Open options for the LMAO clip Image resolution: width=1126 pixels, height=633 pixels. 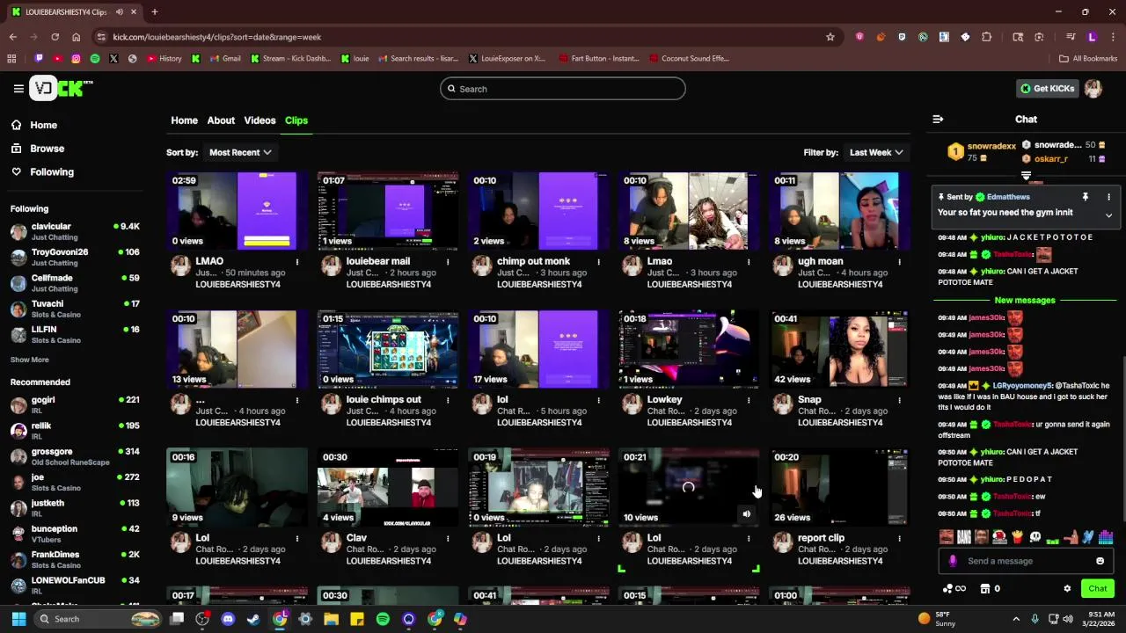pos(297,261)
